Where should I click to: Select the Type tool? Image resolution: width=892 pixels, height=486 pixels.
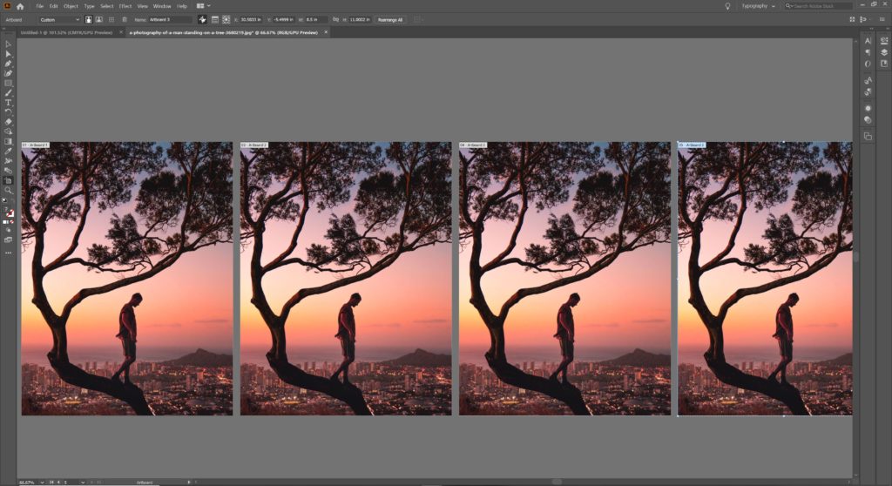coord(9,103)
